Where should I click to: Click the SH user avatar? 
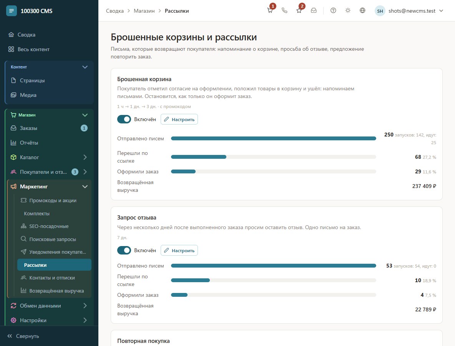(380, 11)
